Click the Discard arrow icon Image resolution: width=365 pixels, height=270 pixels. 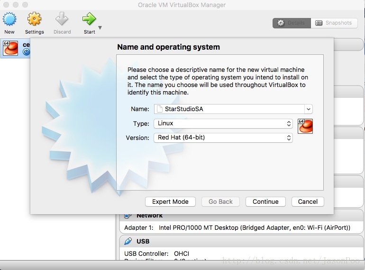tap(62, 18)
